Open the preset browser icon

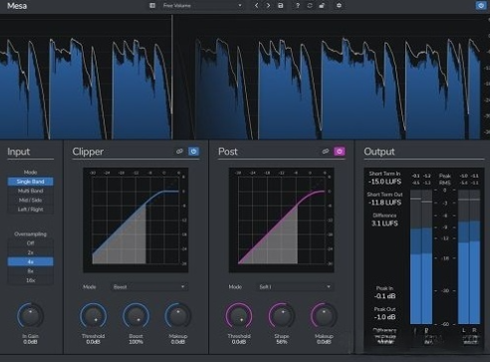152,5
